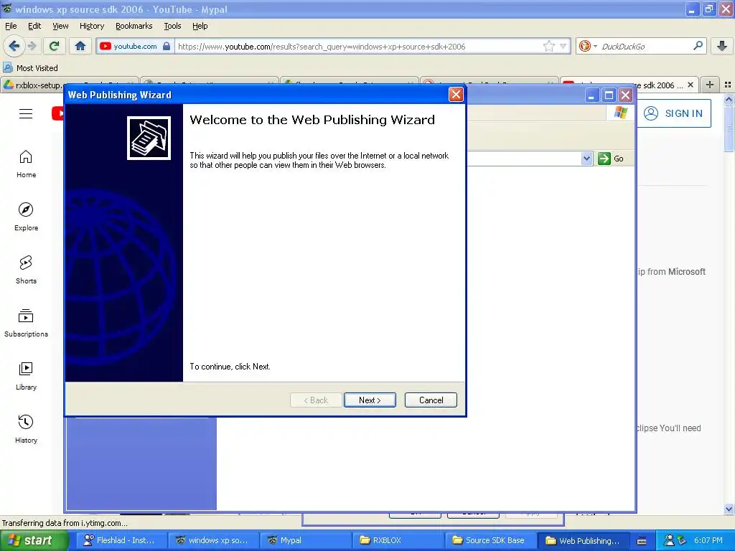Image resolution: width=735 pixels, height=551 pixels.
Task: Switch to RXBLOX folder taskbar item
Action: pyautogui.click(x=398, y=540)
